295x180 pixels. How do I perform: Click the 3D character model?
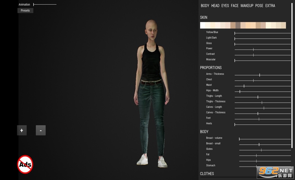151,93
